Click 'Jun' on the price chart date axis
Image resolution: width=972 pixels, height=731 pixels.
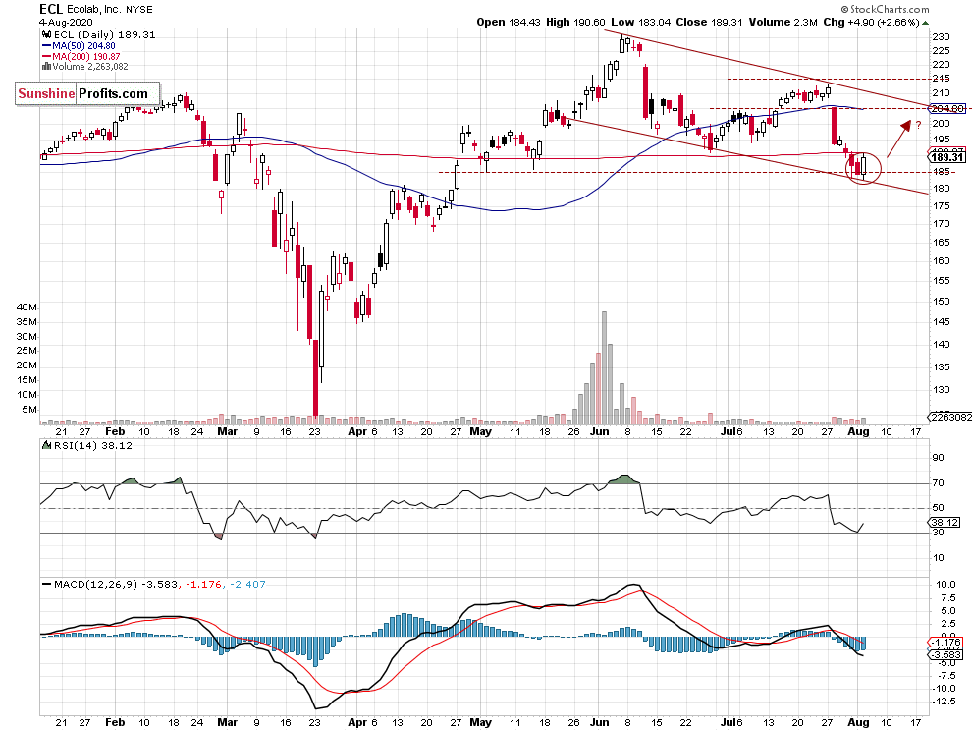tap(600, 432)
